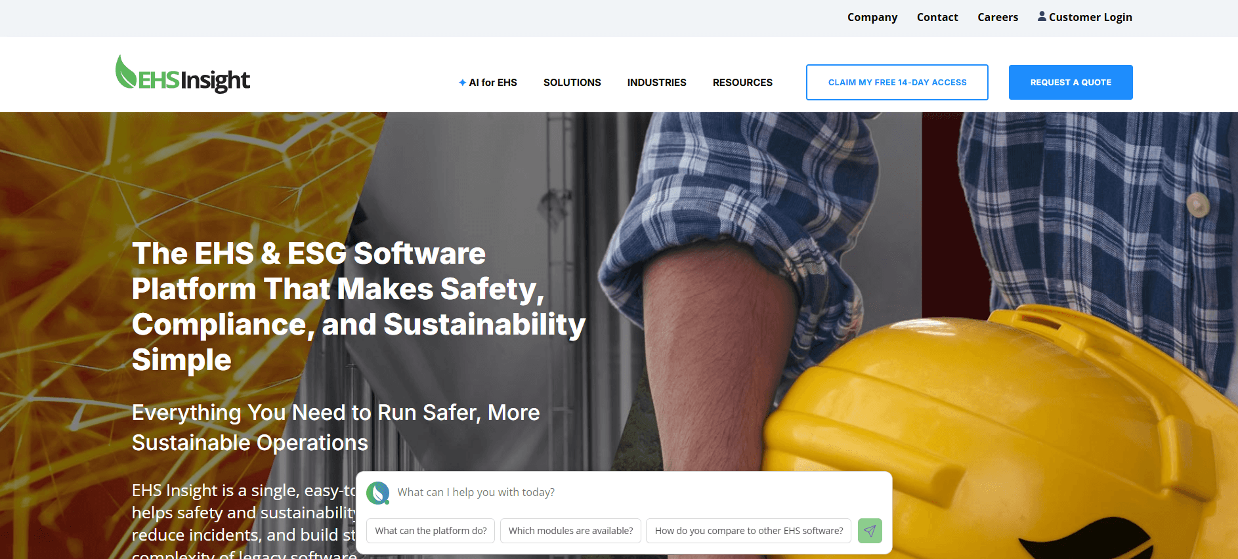Viewport: 1238px width, 559px height.
Task: Open the Industries menu
Action: (656, 83)
